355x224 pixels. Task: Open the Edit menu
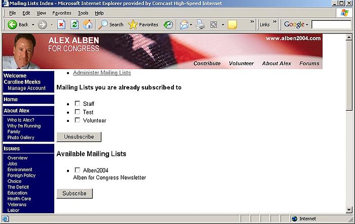coord(26,13)
